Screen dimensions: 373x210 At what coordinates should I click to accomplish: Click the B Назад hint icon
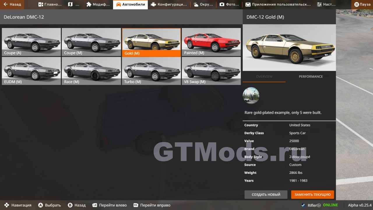coord(70,205)
